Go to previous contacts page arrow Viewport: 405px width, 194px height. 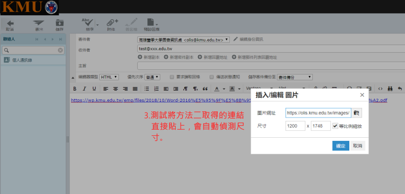45,40
